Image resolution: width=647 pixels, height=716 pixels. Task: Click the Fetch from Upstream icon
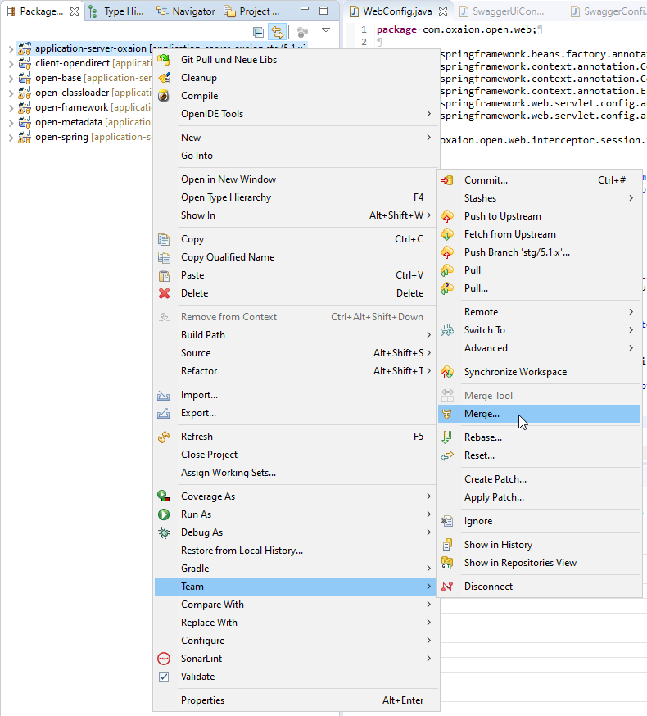[447, 234]
